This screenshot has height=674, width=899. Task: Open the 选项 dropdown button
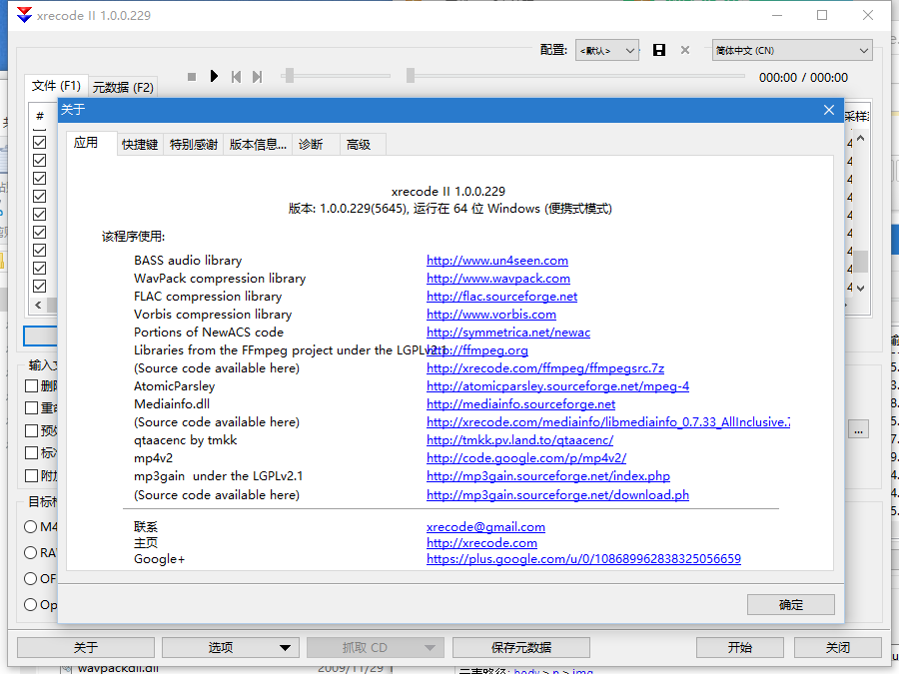pyautogui.click(x=252, y=647)
